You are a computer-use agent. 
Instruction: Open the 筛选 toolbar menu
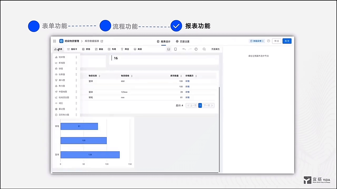click(x=125, y=49)
